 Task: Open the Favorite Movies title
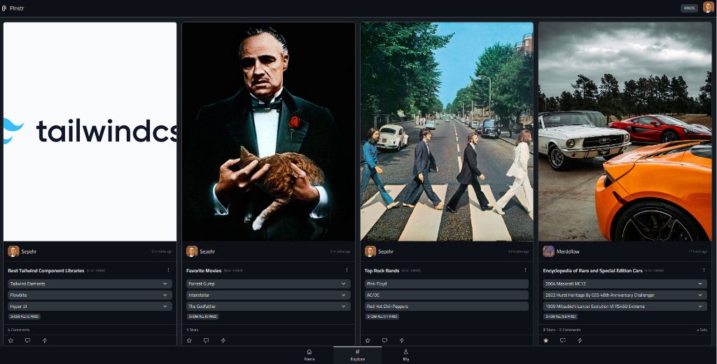(204, 271)
